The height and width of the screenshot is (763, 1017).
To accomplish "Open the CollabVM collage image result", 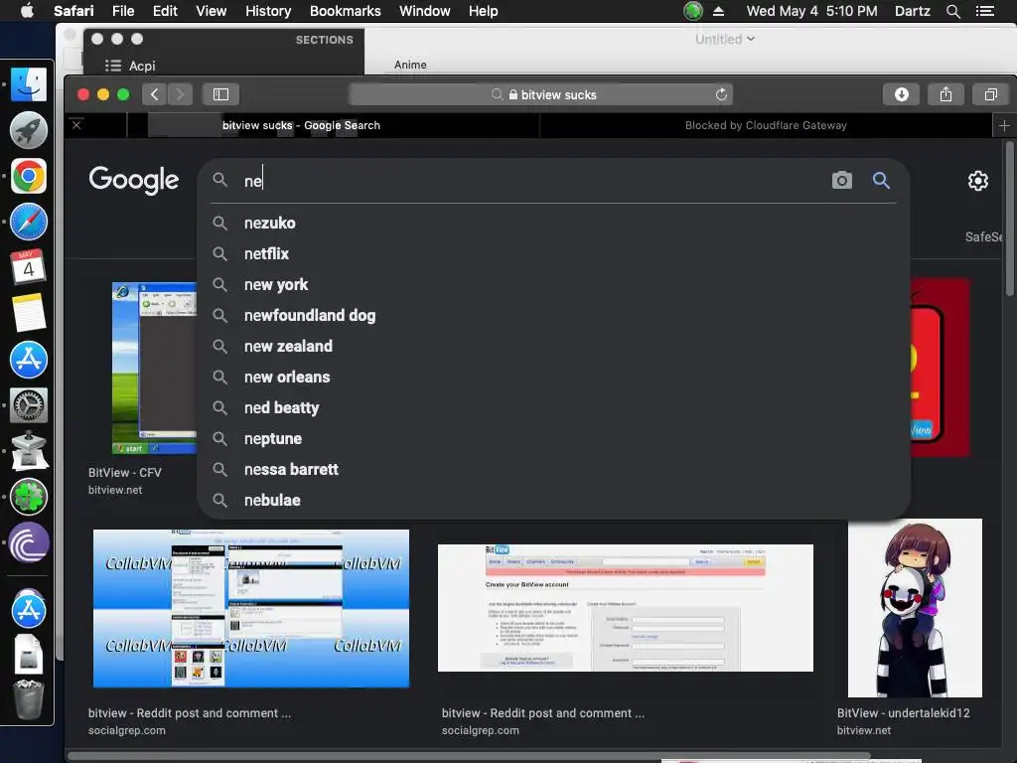I will 251,608.
